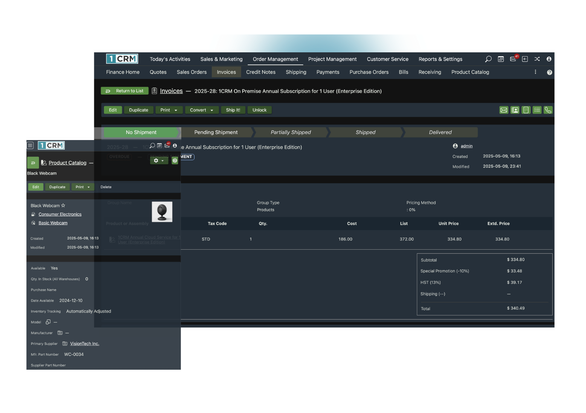Image resolution: width=586 pixels, height=413 pixels.
Task: Click the shuffle navigation icon
Action: 537,59
